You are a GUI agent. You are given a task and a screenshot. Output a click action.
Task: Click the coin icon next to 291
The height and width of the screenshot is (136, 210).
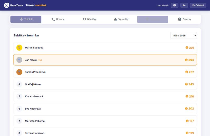187,47
